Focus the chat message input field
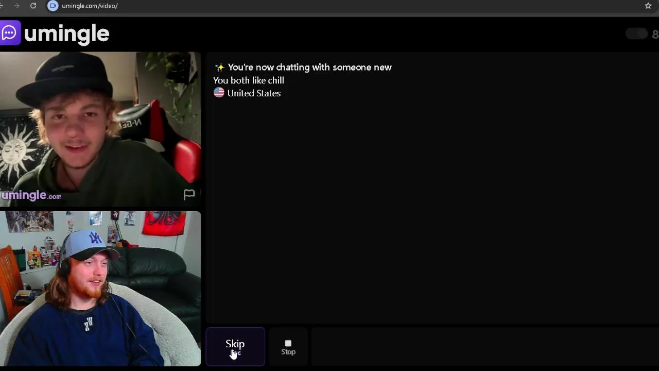This screenshot has width=659, height=371. pos(485,347)
